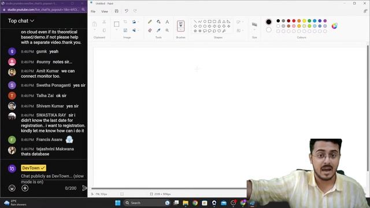This screenshot has height=208, width=370.
Task: Click username tejashvini Makwana in chat
Action: click(55, 149)
